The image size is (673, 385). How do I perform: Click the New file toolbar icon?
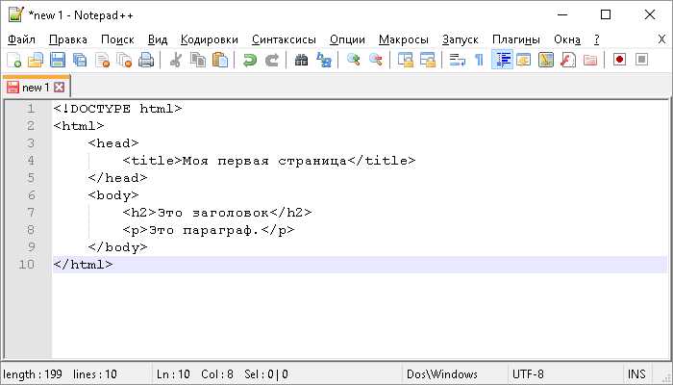(x=13, y=60)
